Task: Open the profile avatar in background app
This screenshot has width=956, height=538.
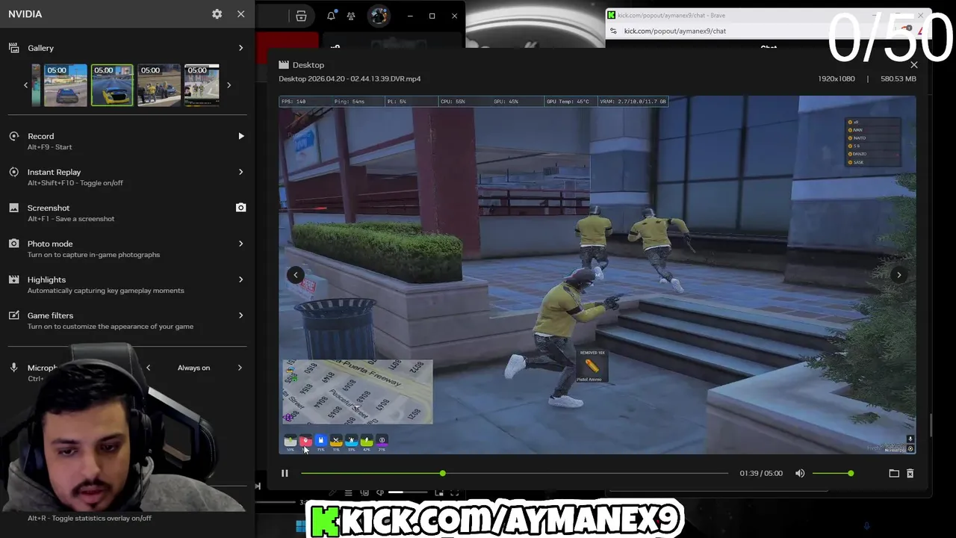Action: [379, 16]
